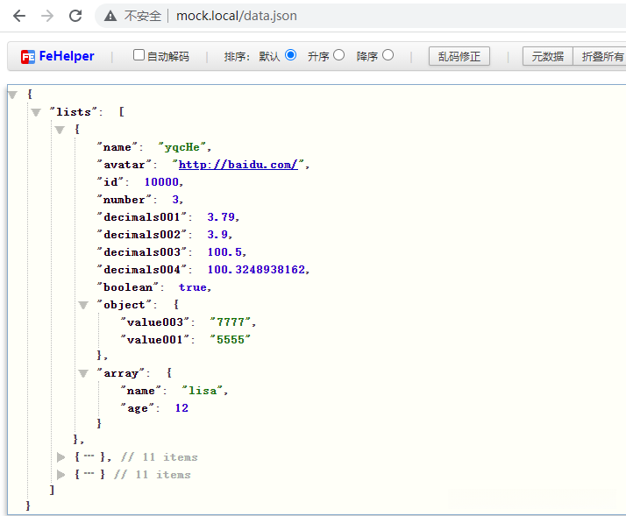Screen dimensions: 626x516
Task: Click the "boolean" key label
Action: click(x=128, y=287)
